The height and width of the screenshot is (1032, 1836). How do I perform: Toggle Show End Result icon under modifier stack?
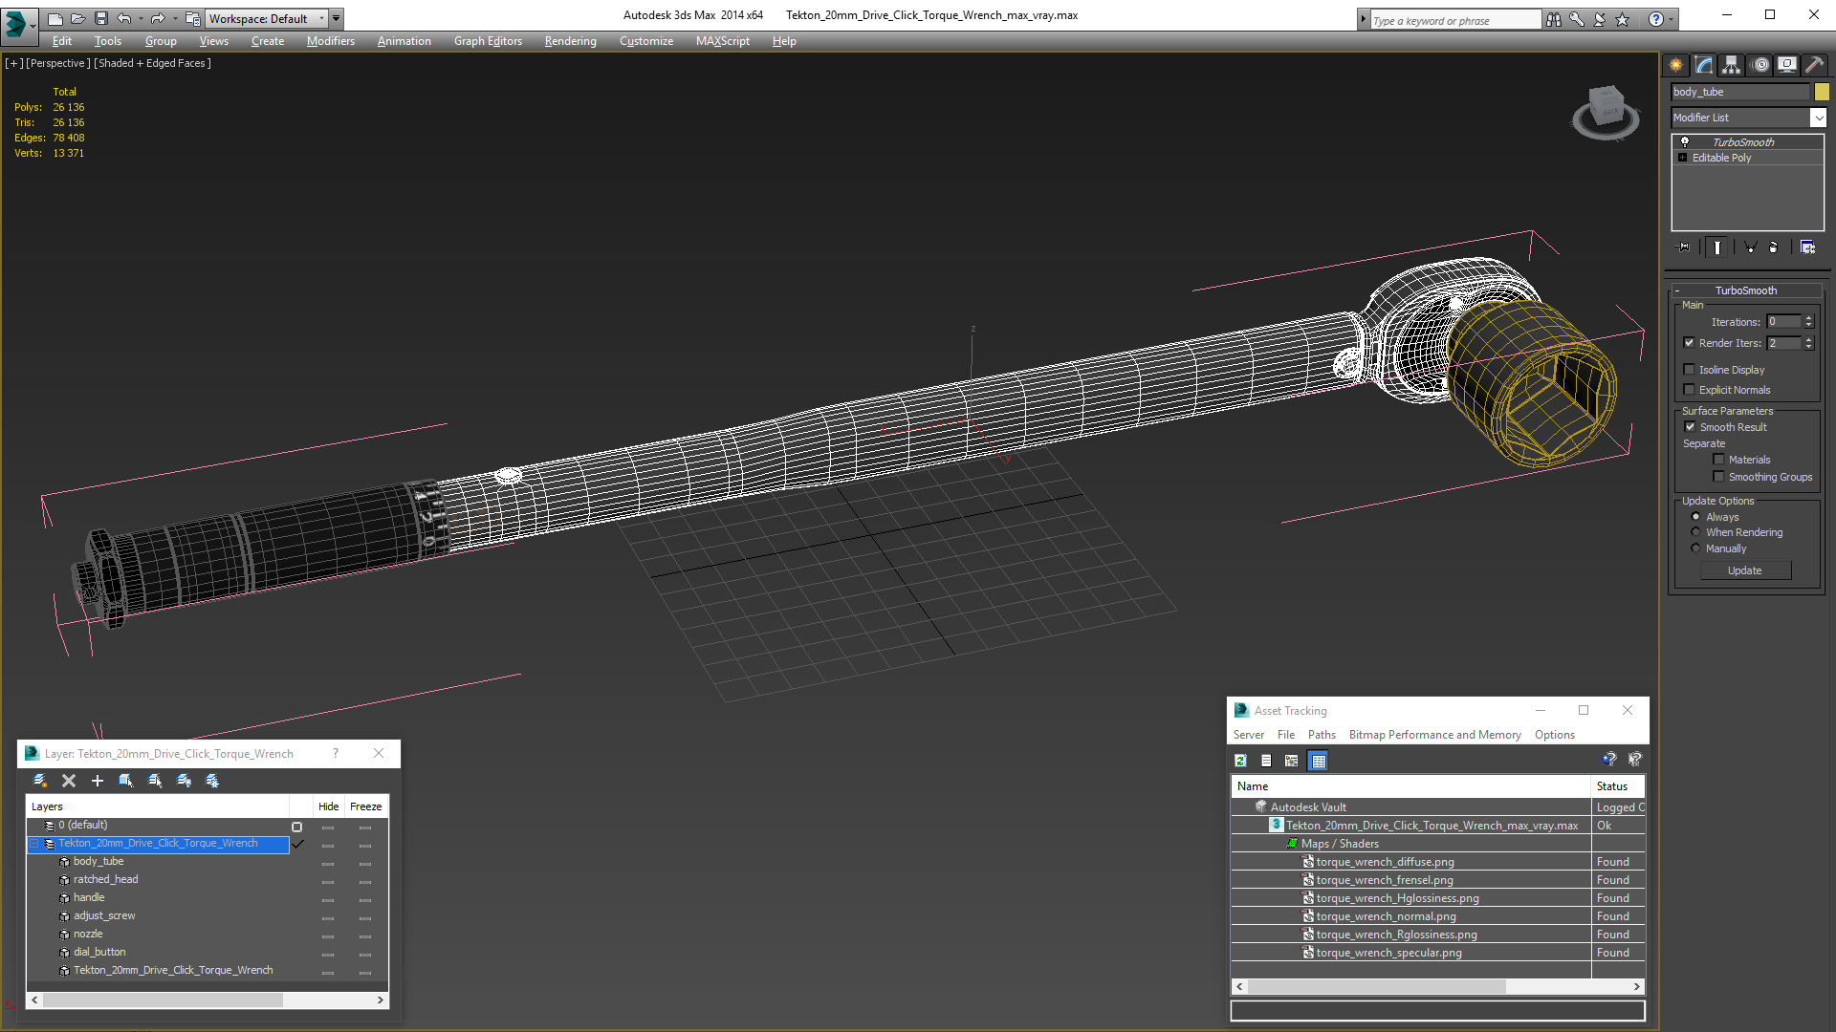point(1717,247)
